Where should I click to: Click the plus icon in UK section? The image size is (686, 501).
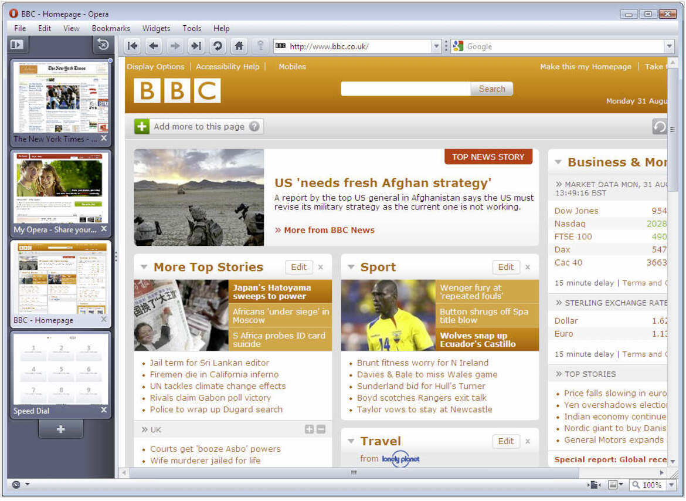click(x=310, y=429)
